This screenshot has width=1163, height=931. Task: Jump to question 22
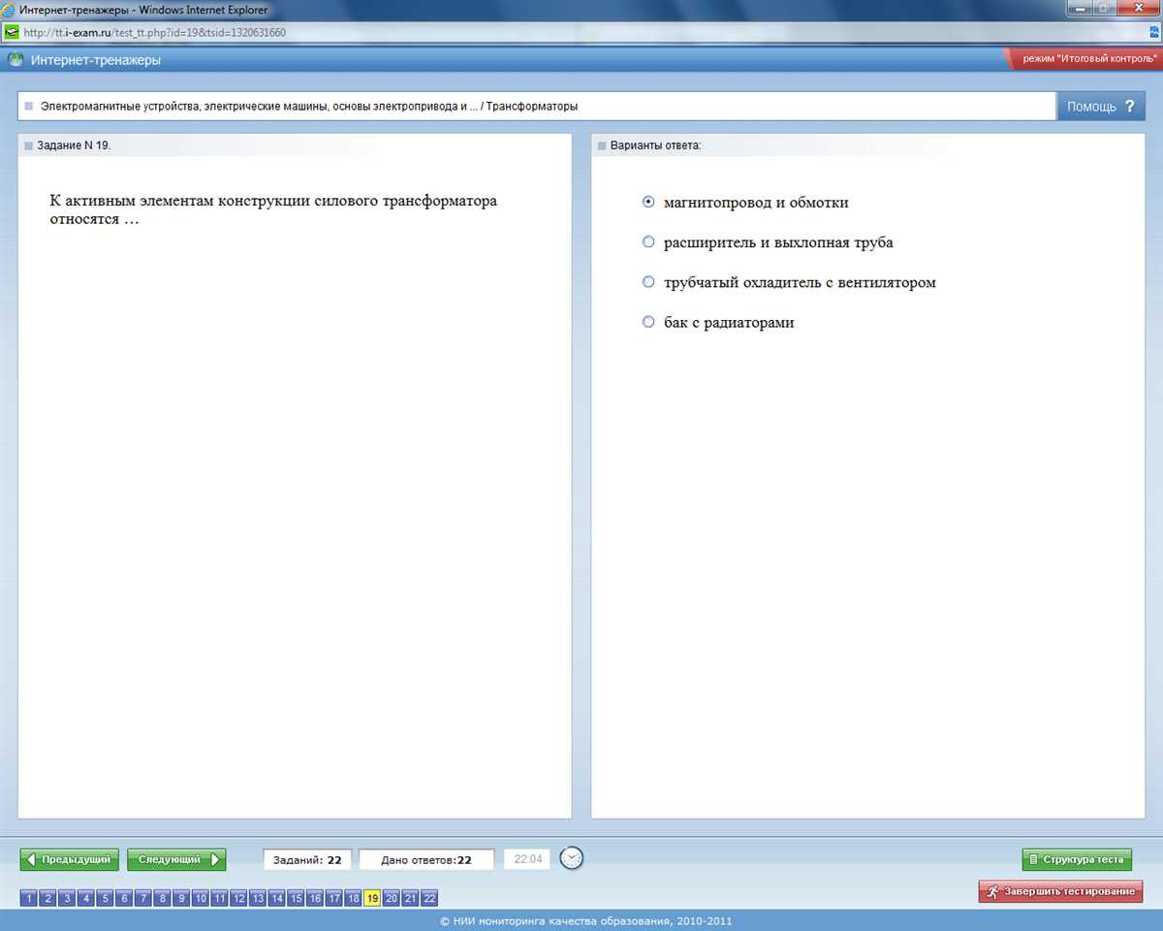point(429,898)
